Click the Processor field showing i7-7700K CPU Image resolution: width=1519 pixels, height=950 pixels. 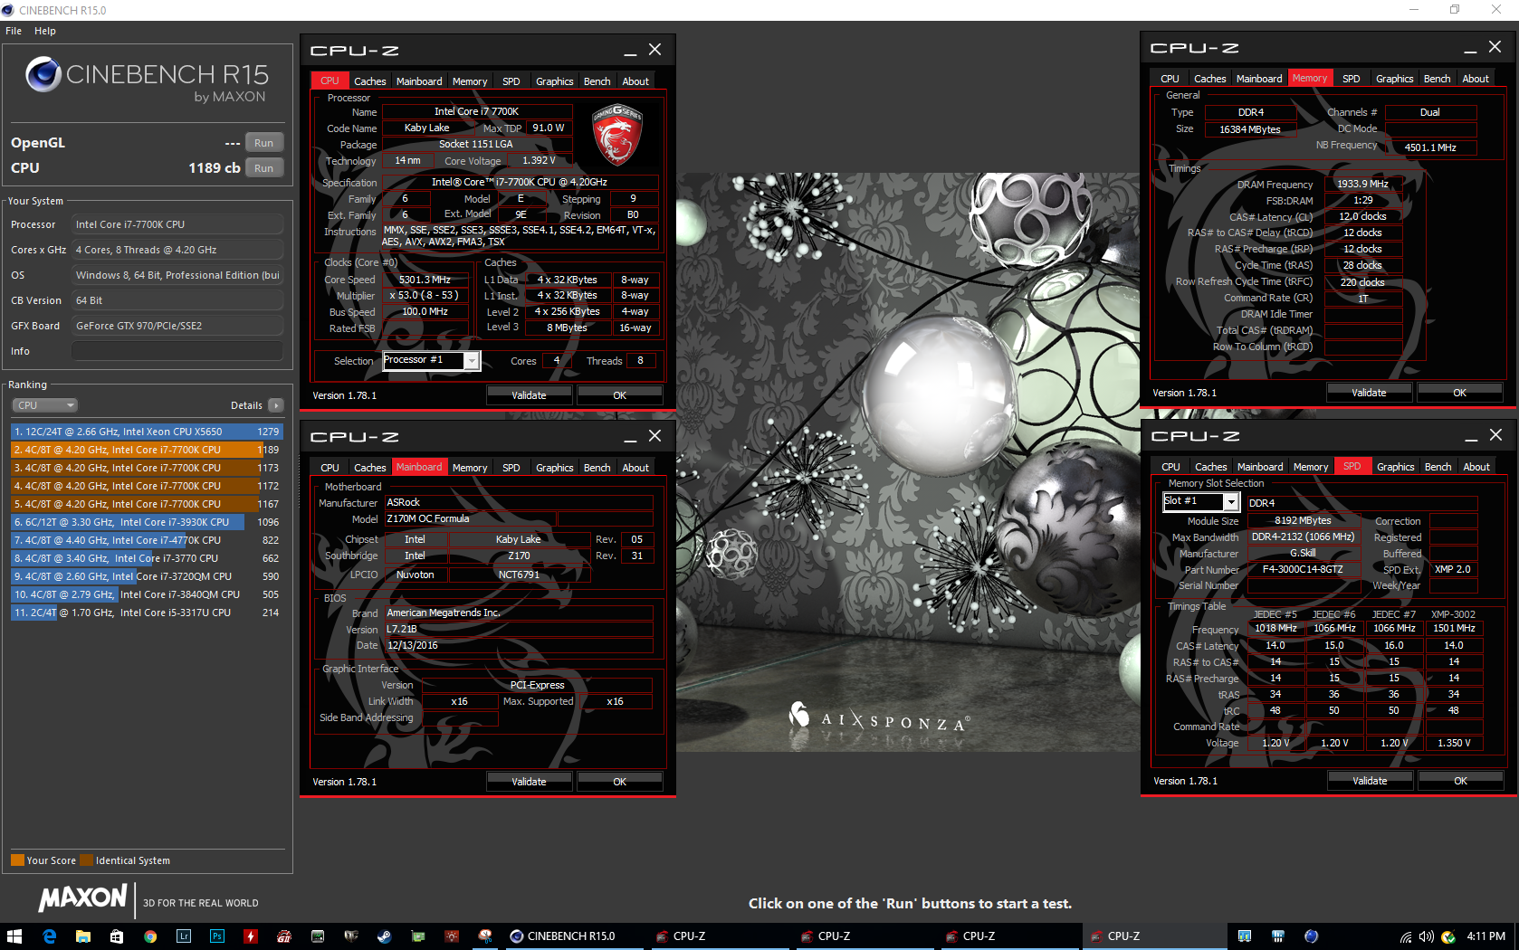point(177,224)
